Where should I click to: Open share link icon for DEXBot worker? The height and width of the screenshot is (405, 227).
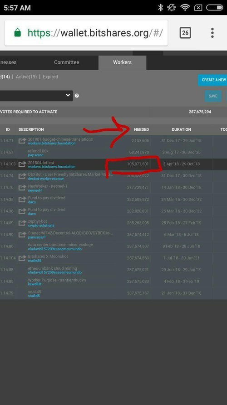pyautogui.click(x=22, y=176)
